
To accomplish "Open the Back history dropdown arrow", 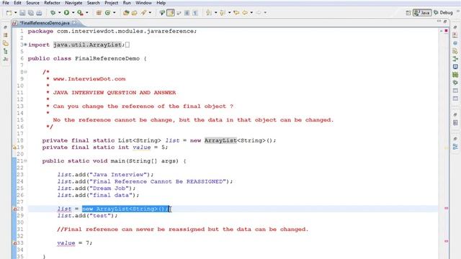I will [251, 13].
